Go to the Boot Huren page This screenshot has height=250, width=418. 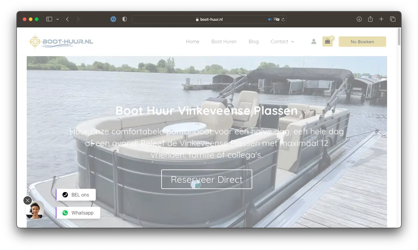pos(224,42)
